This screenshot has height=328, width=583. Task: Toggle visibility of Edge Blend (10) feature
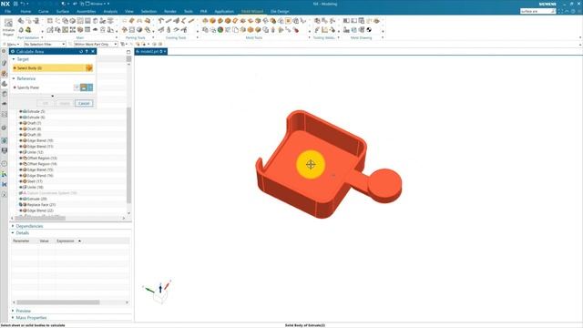(21, 140)
